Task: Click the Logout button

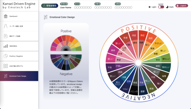Action: (182, 6)
